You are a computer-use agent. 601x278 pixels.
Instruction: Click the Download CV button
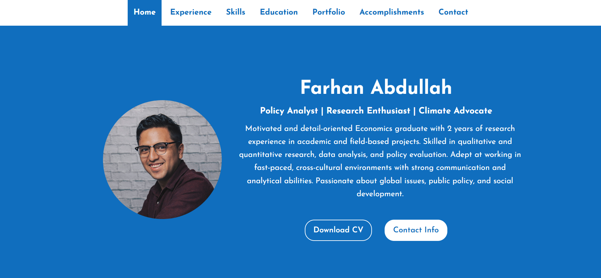coord(338,230)
